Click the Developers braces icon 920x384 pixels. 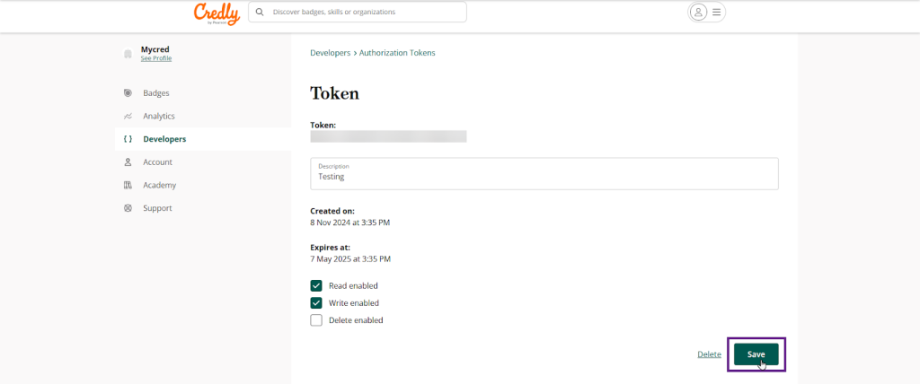(128, 139)
